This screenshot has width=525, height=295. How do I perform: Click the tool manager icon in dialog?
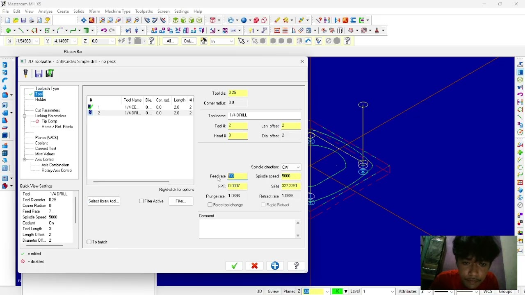click(25, 73)
